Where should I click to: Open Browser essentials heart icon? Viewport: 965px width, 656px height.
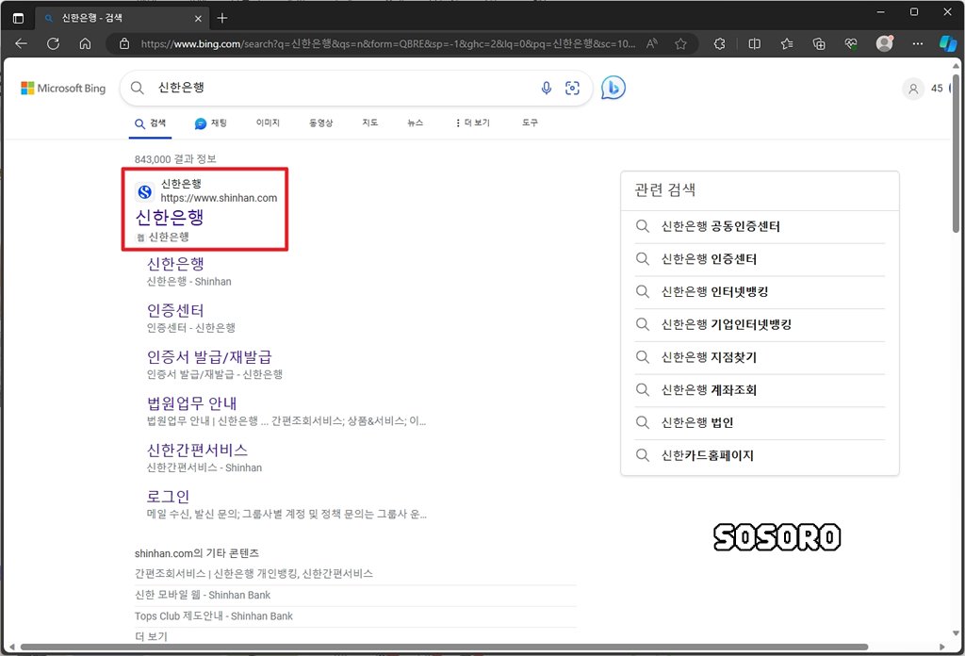pyautogui.click(x=851, y=43)
